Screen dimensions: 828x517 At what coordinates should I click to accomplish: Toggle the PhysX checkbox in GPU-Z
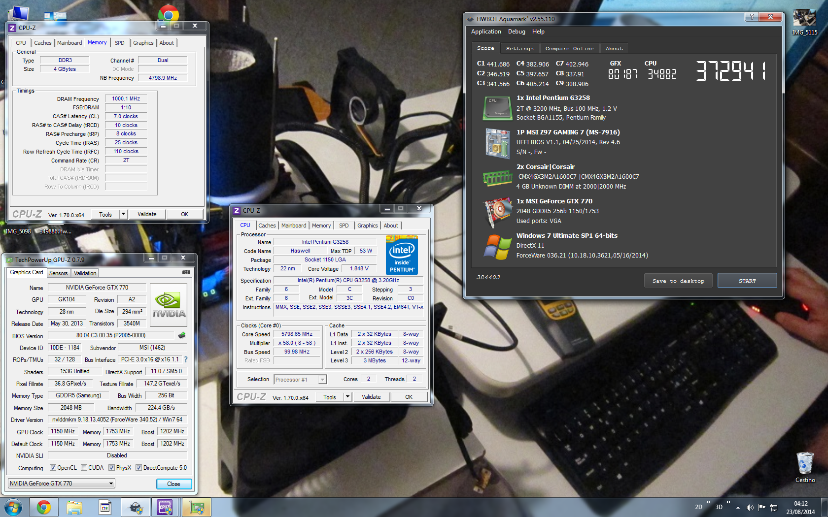point(112,468)
